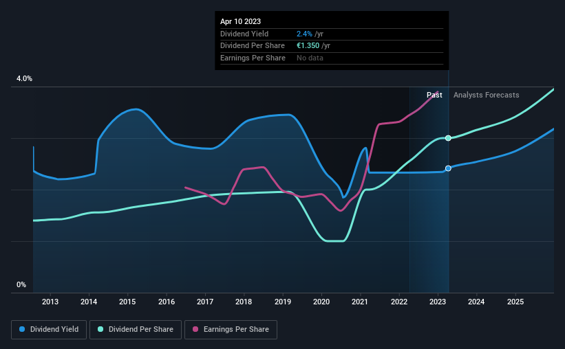
Task: Click the No data earnings value
Action: (310, 58)
